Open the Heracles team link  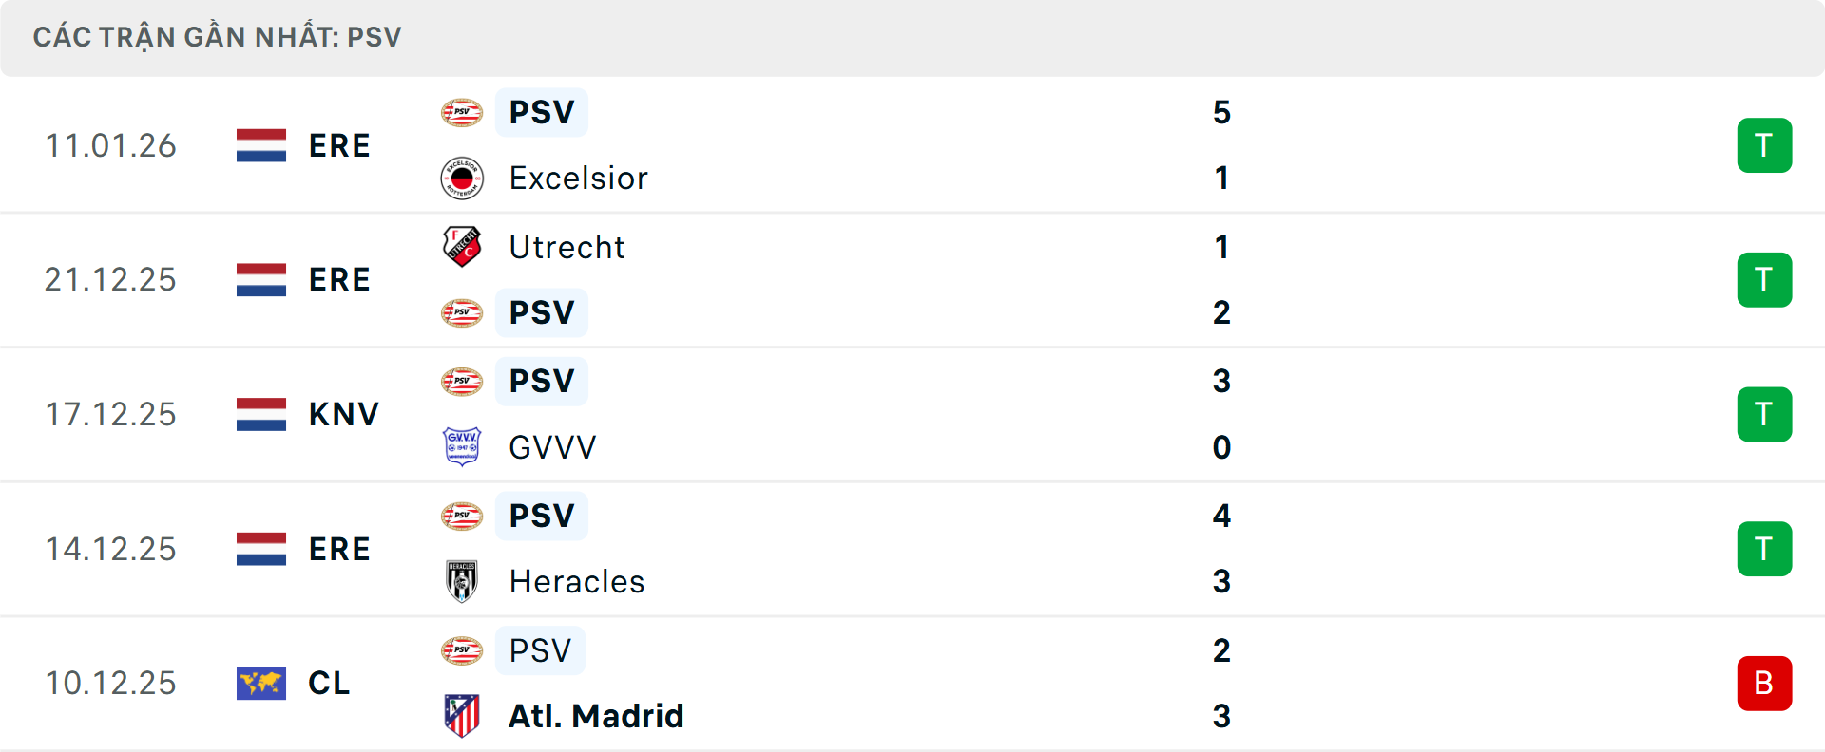tap(576, 581)
